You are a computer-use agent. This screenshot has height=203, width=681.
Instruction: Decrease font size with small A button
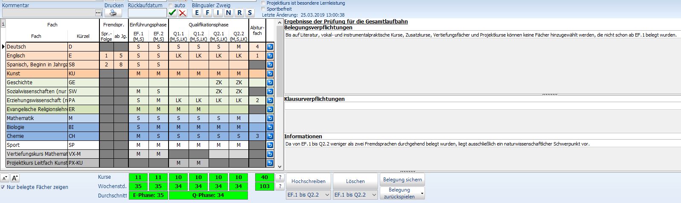[x=5, y=178]
